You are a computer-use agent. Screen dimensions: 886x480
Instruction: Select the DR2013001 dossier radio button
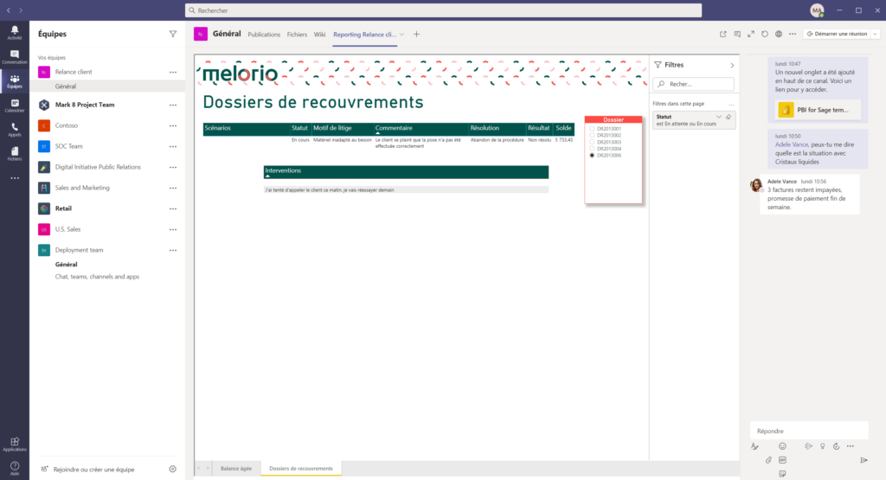click(591, 129)
